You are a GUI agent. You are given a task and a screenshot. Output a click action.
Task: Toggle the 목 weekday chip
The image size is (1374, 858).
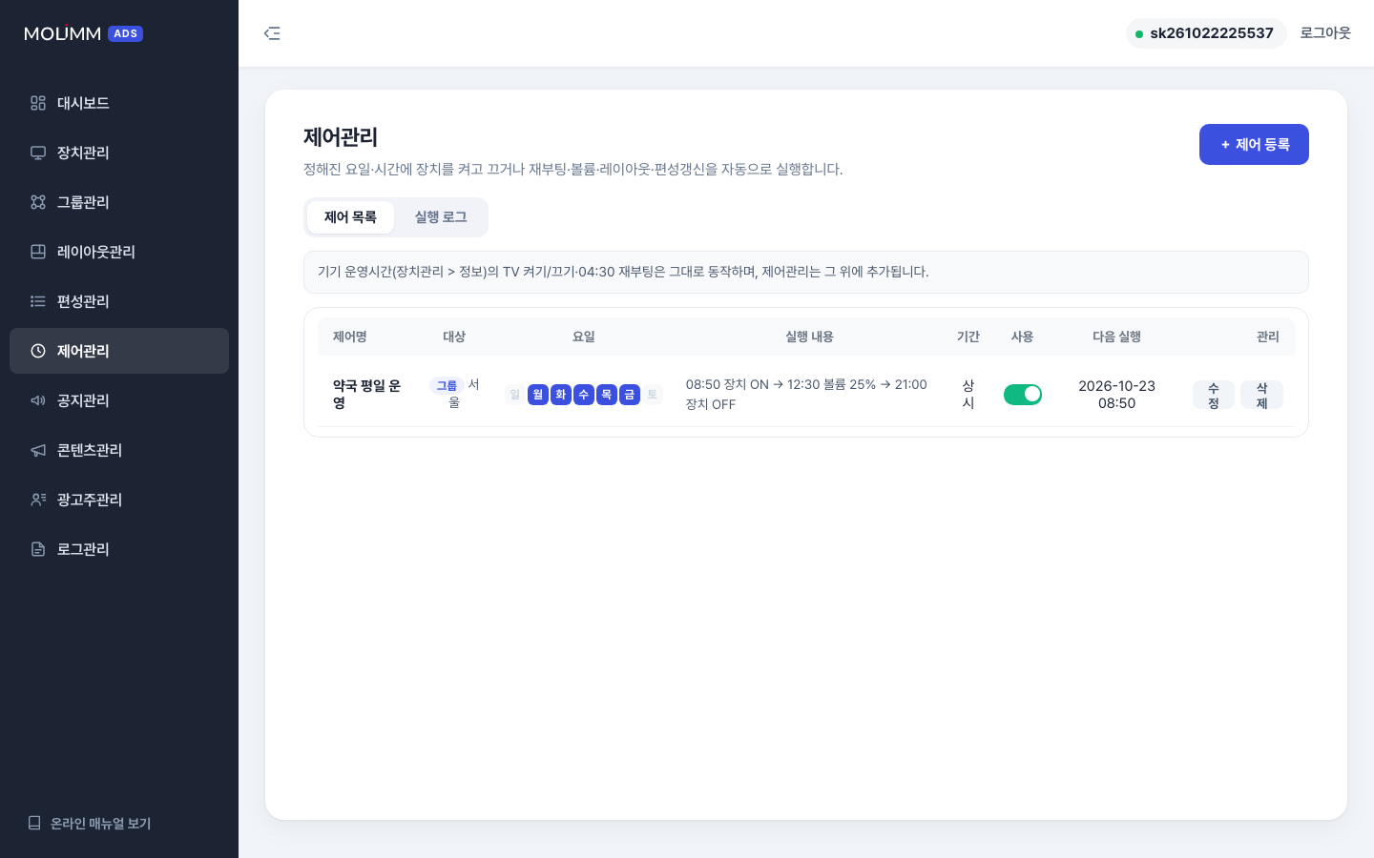[607, 395]
